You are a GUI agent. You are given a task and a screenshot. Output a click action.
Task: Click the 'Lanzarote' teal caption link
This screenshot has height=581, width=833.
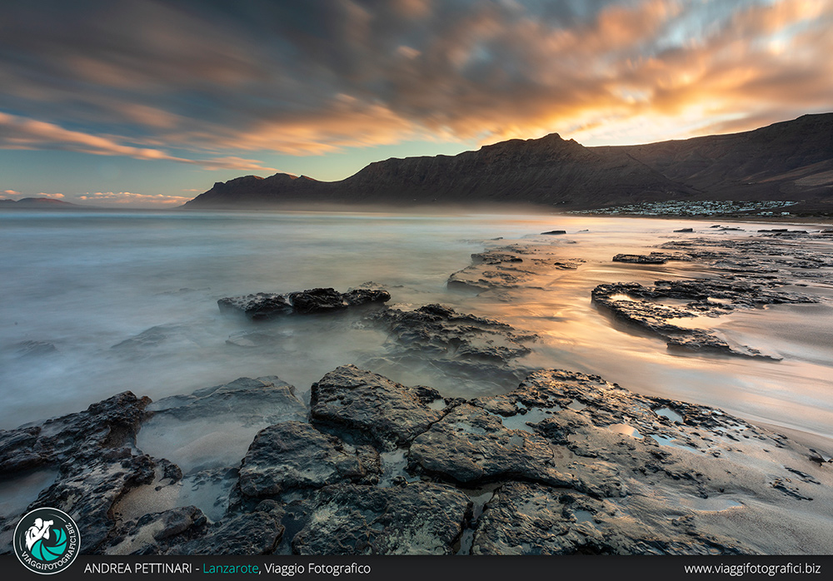pos(231,569)
